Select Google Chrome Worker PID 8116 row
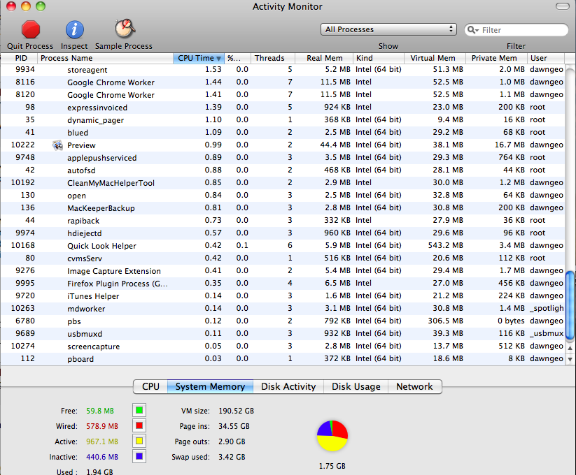This screenshot has height=475, width=576. (x=283, y=82)
